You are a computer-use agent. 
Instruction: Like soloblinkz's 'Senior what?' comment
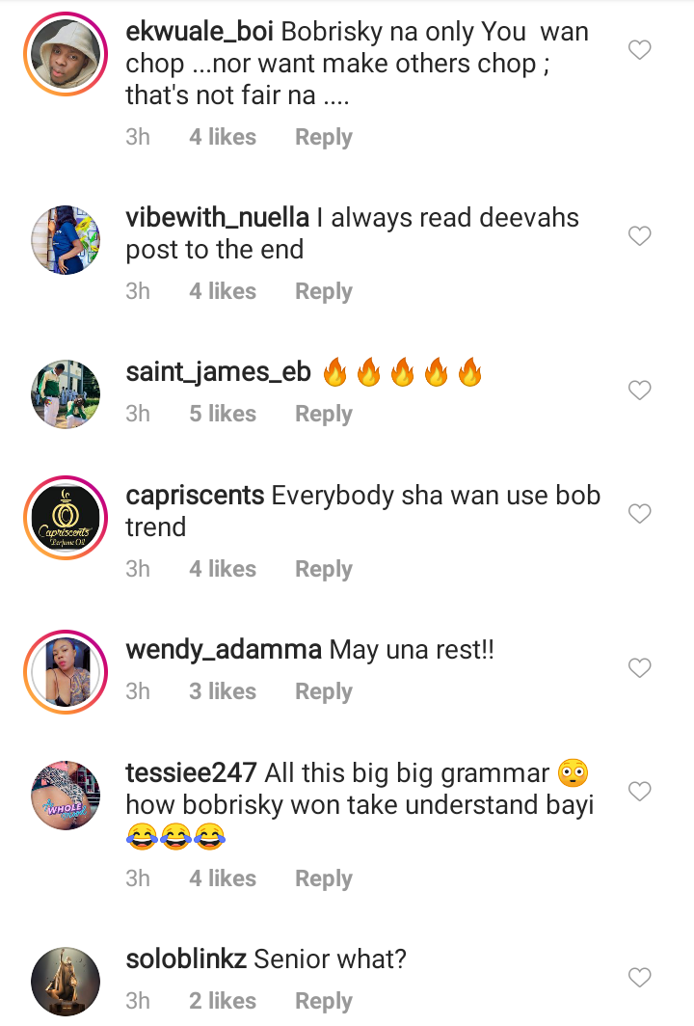point(639,978)
